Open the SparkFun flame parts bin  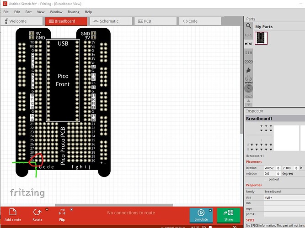point(248,70)
